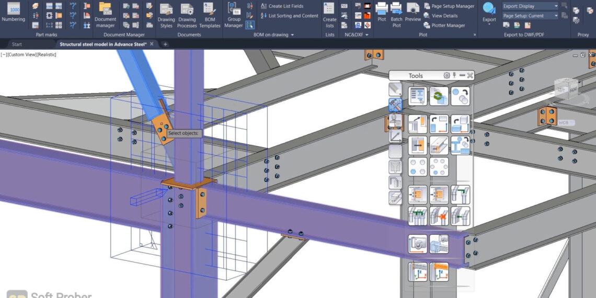Open the Document manager
The height and width of the screenshot is (298, 596).
coord(105,15)
